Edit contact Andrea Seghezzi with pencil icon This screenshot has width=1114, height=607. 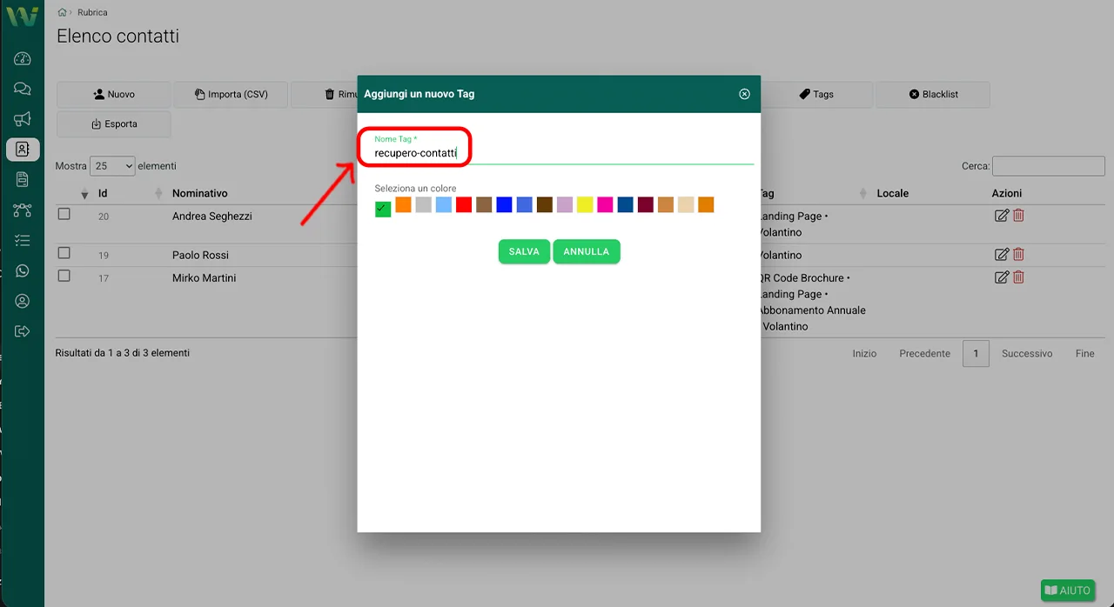click(1002, 216)
